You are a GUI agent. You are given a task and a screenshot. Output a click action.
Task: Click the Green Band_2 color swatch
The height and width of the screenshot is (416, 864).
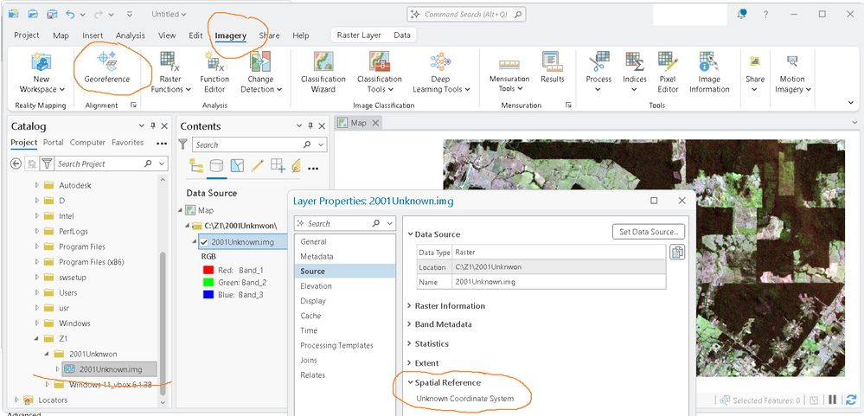(208, 282)
